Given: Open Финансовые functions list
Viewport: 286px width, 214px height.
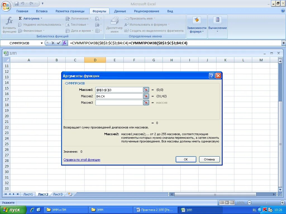Looking at the screenshot, I should pyautogui.click(x=31, y=31).
